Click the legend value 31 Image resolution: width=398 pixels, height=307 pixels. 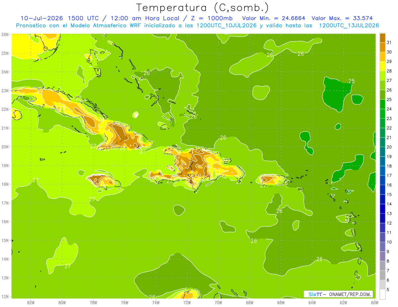(389, 42)
